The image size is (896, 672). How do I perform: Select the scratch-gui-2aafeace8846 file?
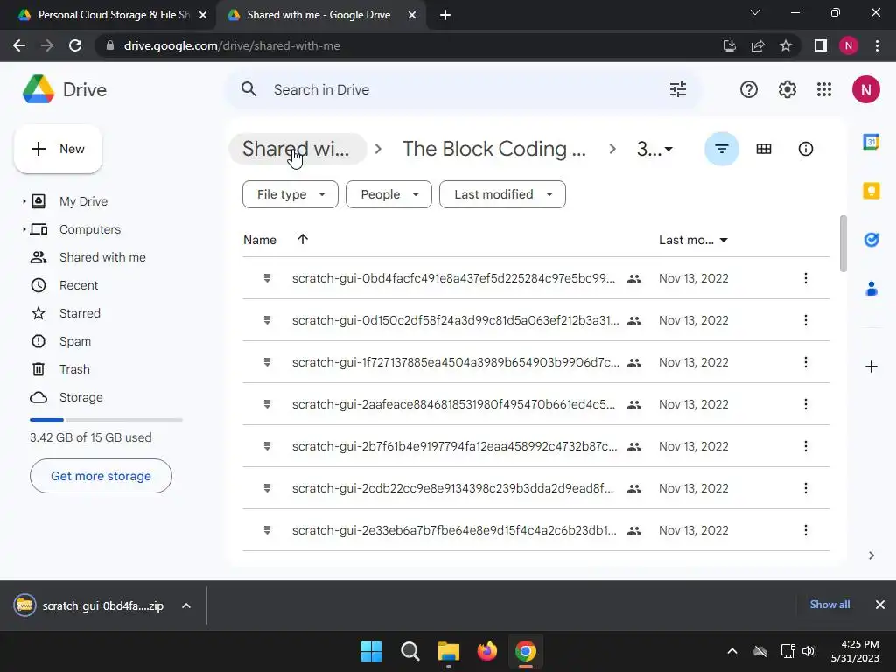535,404
